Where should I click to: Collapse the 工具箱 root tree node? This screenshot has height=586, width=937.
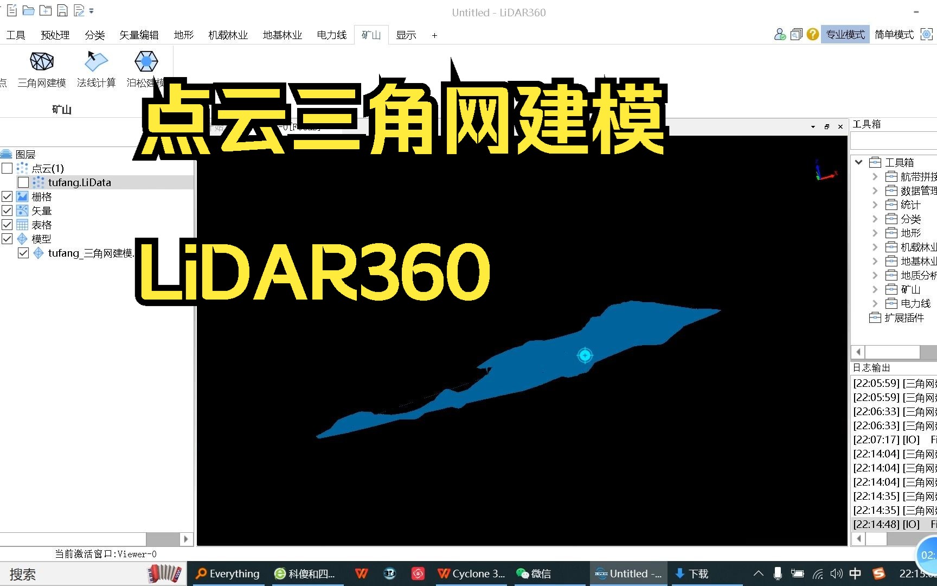(x=858, y=162)
